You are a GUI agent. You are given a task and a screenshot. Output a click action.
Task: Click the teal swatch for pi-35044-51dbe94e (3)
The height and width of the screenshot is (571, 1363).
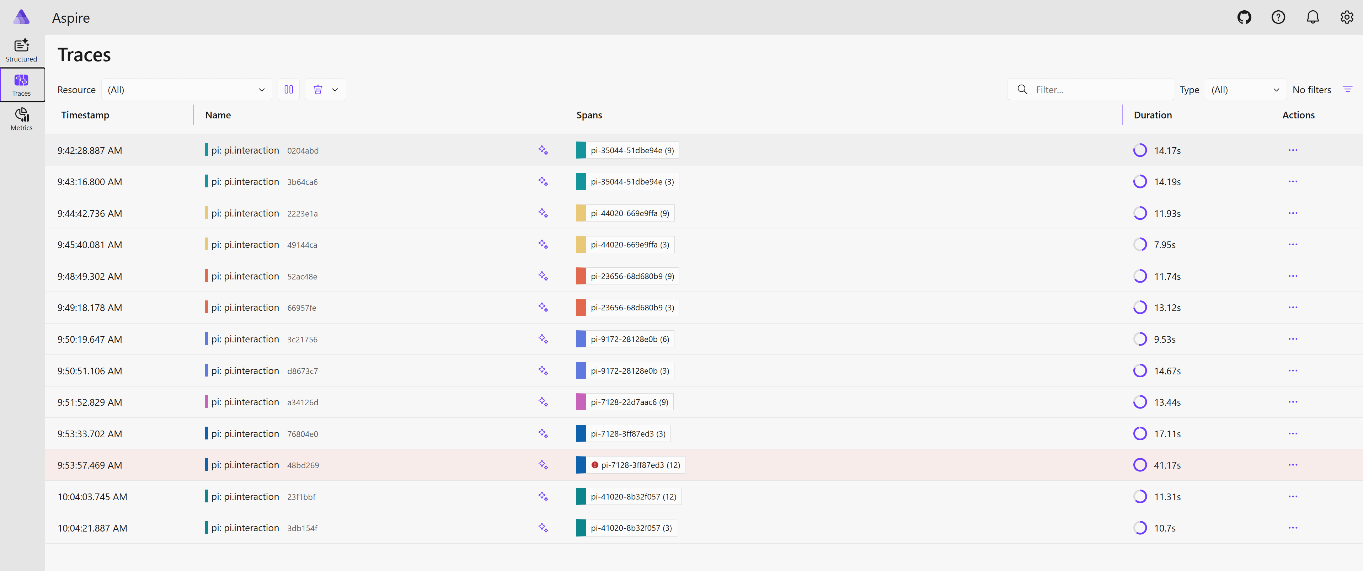(x=581, y=182)
